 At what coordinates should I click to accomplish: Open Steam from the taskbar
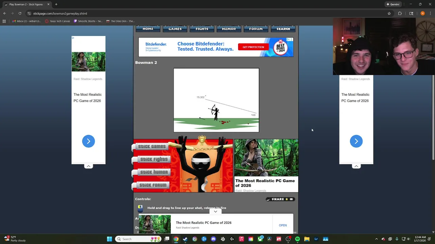[x=185, y=239]
